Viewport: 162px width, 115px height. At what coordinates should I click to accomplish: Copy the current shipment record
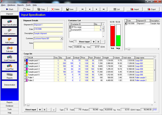click(41, 9)
